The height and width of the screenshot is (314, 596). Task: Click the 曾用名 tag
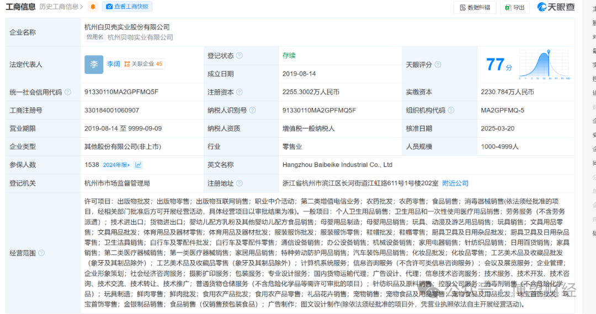pyautogui.click(x=95, y=37)
